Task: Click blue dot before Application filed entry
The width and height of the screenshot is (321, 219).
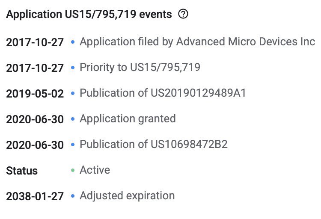Action: tap(73, 42)
